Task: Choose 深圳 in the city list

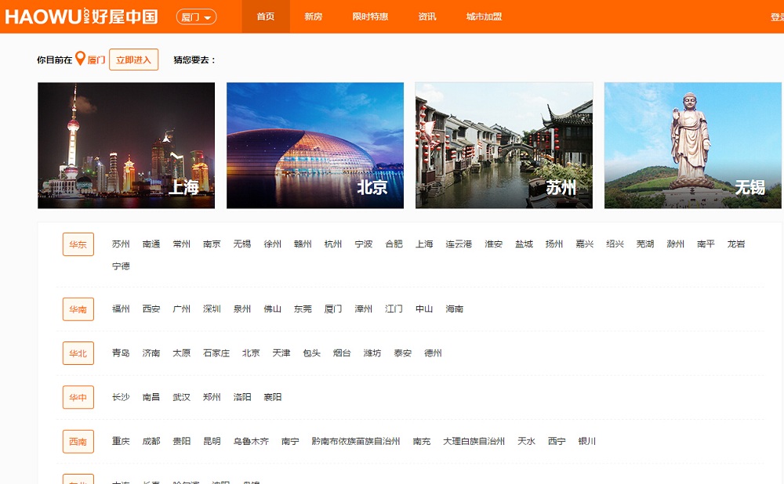Action: coord(212,309)
